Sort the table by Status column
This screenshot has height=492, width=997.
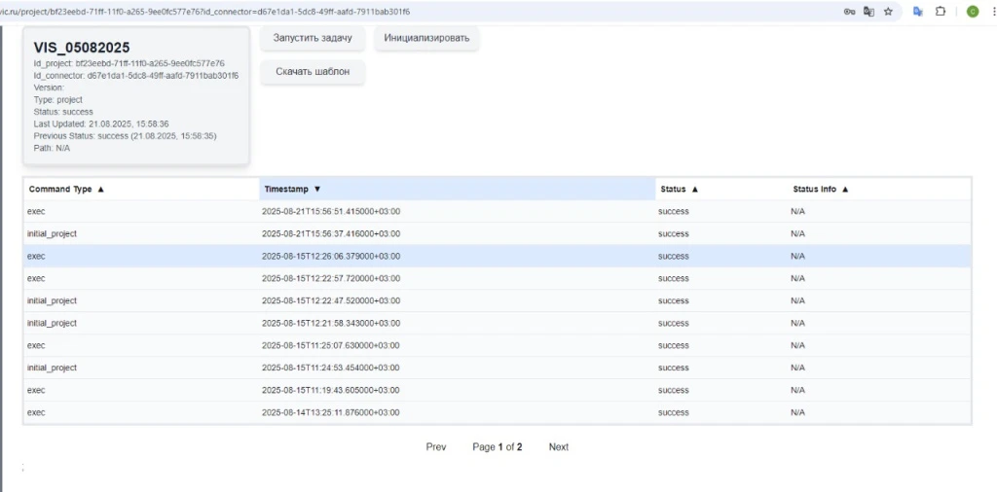[x=694, y=190]
